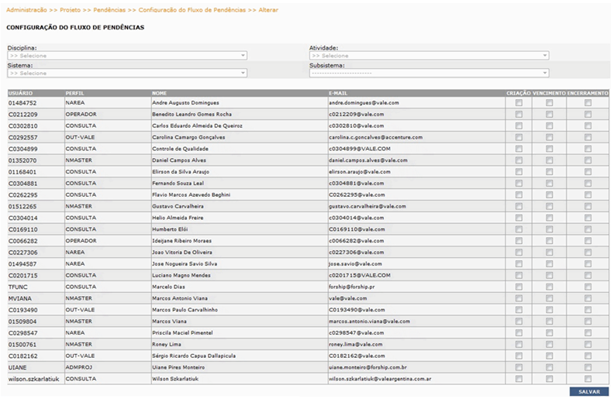Toggle Vencimento for Flavio Marcos Azevedo Beghini
The height and width of the screenshot is (399, 614).
(550, 194)
